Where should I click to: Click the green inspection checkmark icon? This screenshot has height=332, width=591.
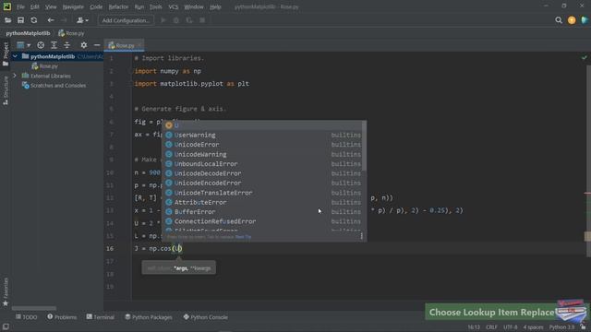(584, 57)
